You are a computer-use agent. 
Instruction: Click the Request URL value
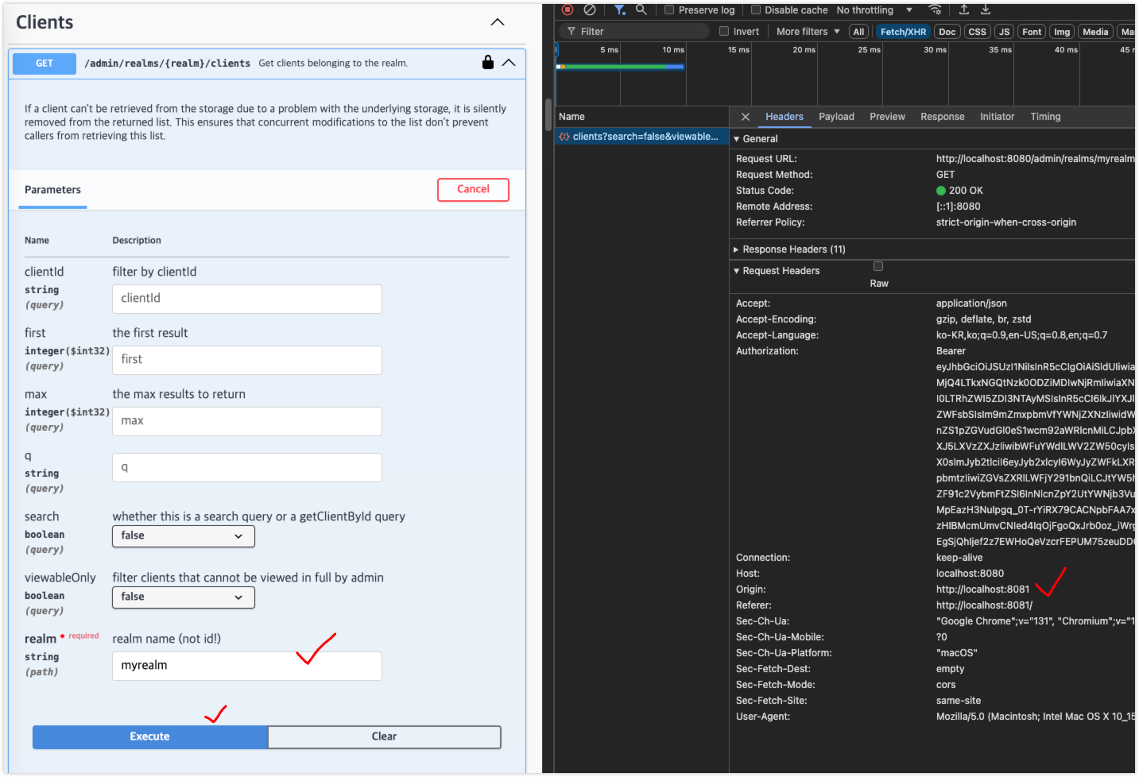click(1036, 159)
